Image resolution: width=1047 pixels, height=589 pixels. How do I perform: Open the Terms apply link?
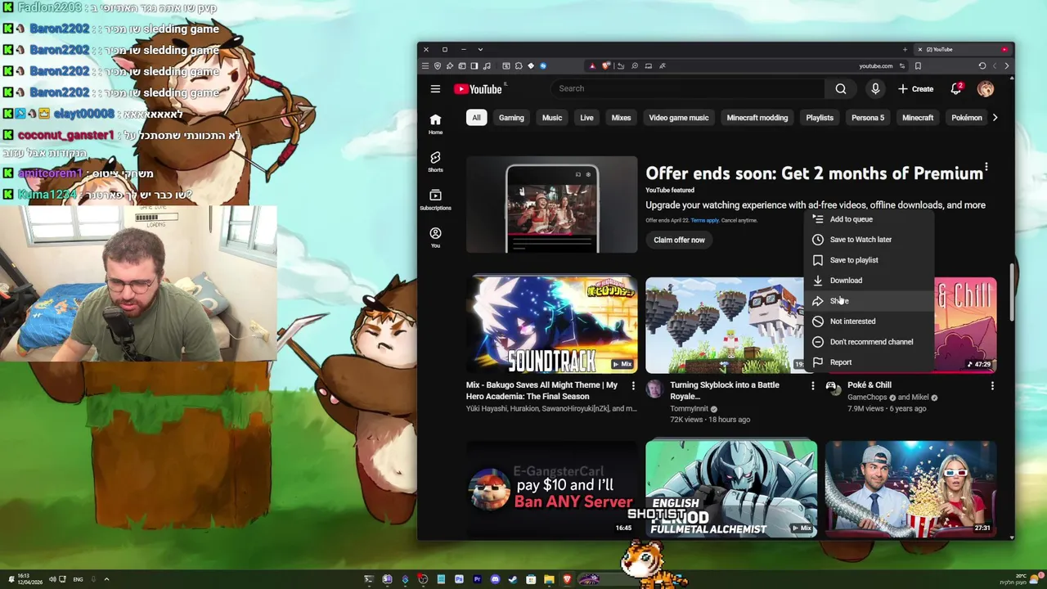pos(705,220)
